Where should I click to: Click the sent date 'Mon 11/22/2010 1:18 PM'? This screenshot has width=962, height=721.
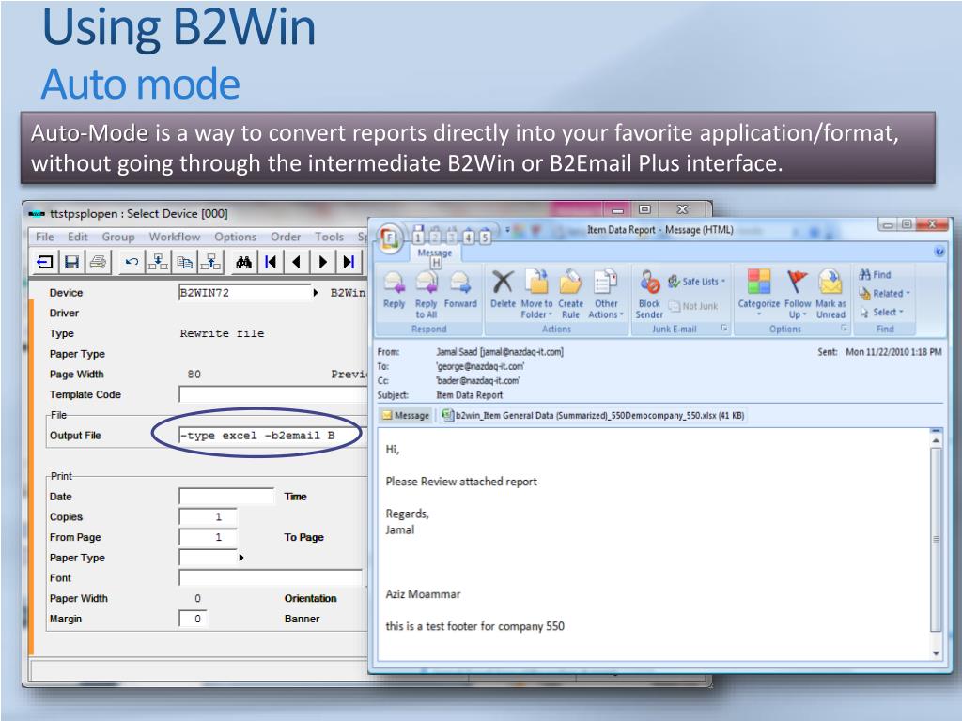click(893, 352)
